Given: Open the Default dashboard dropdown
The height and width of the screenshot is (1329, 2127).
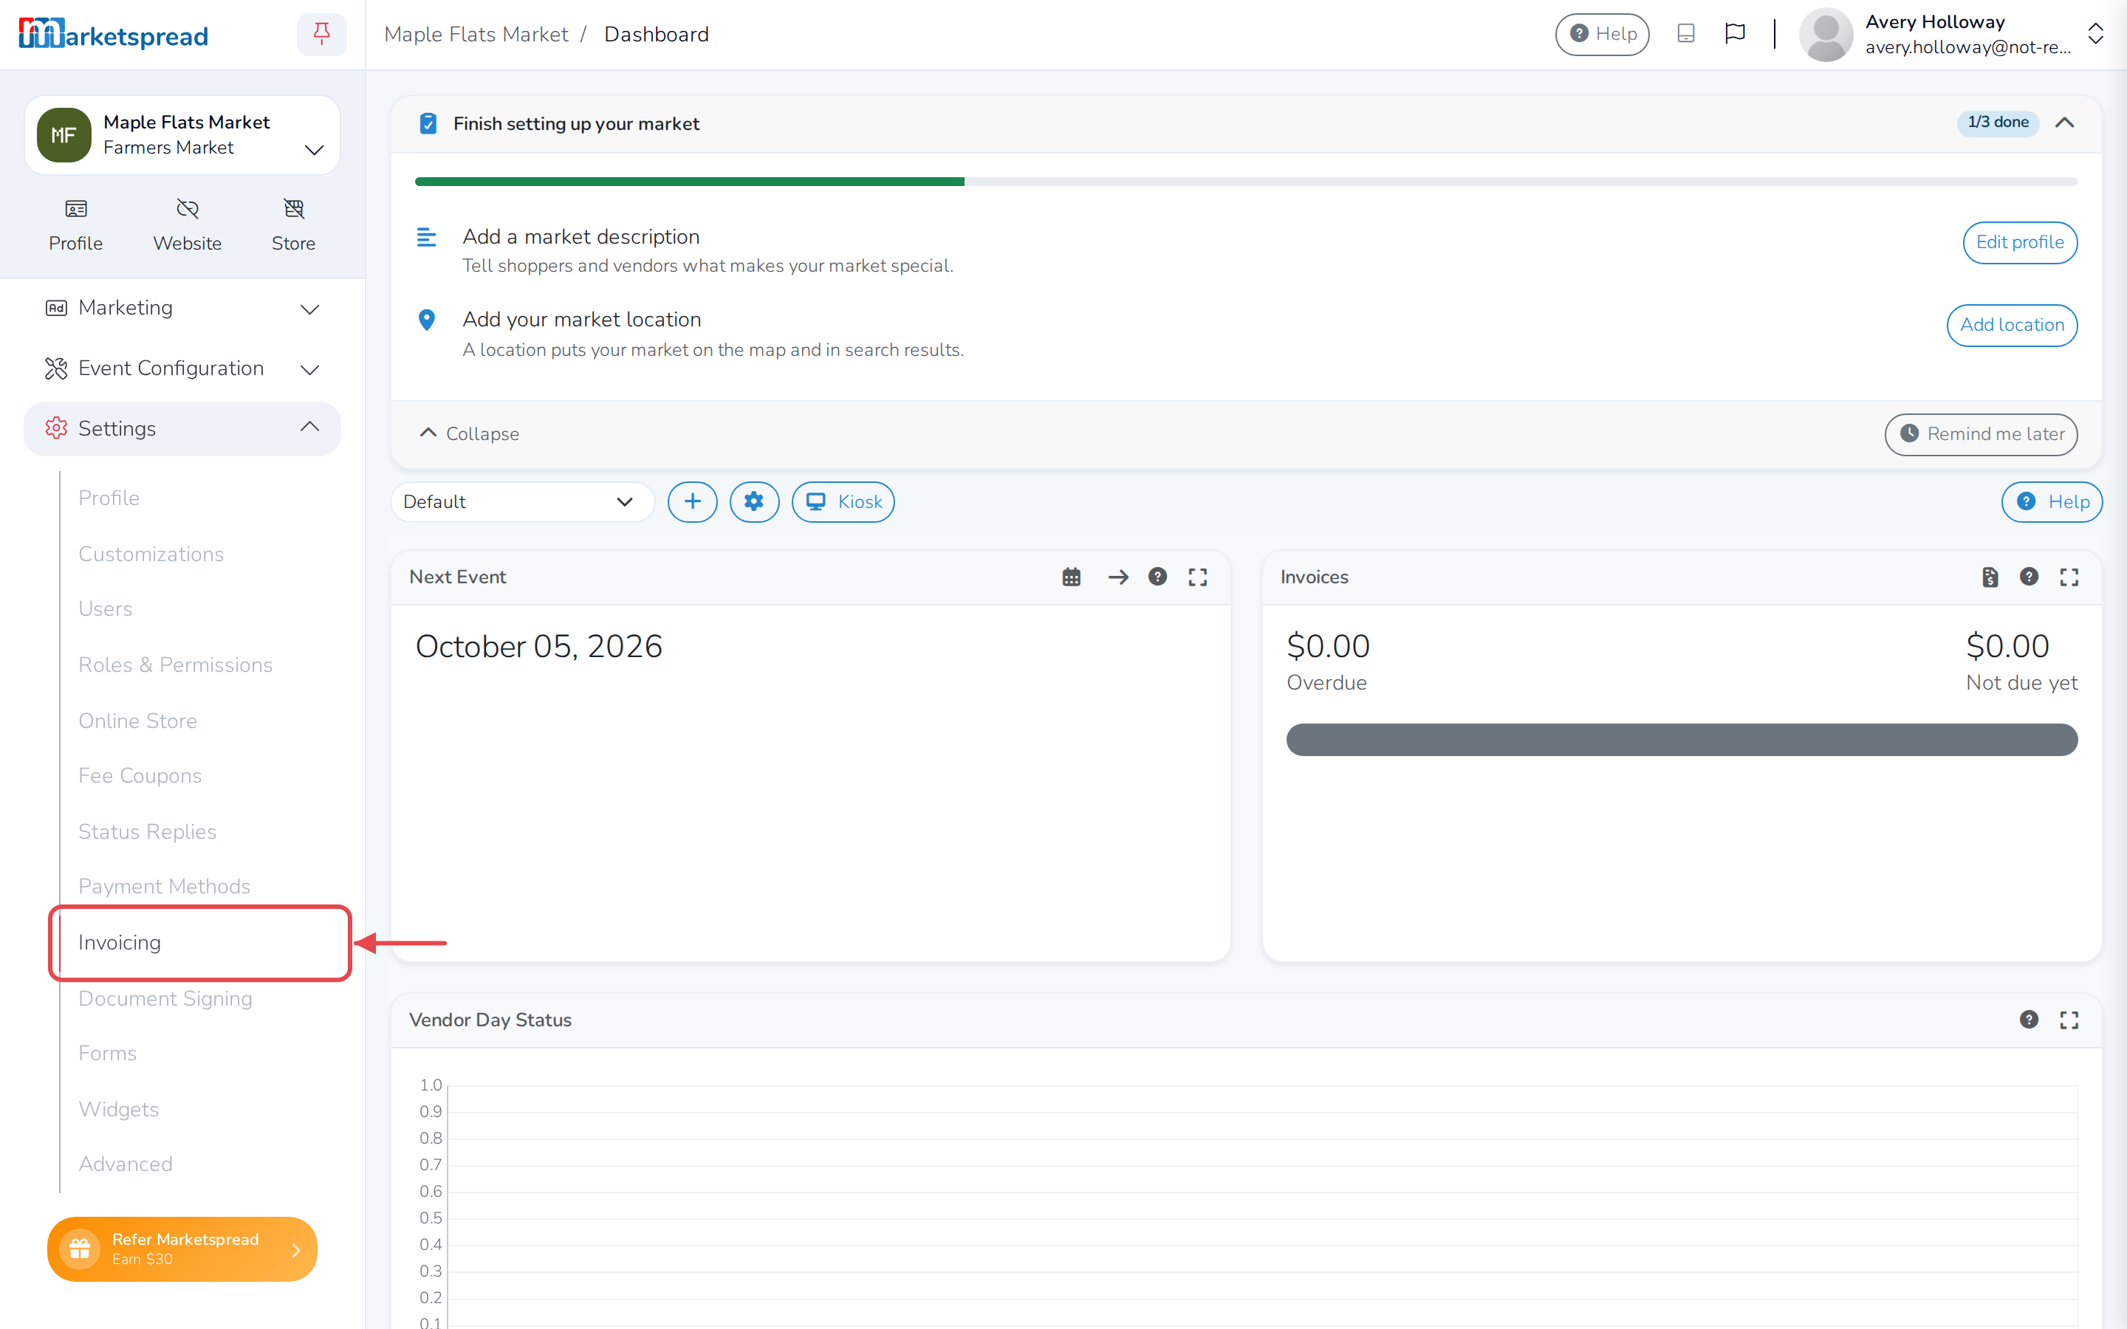Looking at the screenshot, I should click(x=522, y=502).
